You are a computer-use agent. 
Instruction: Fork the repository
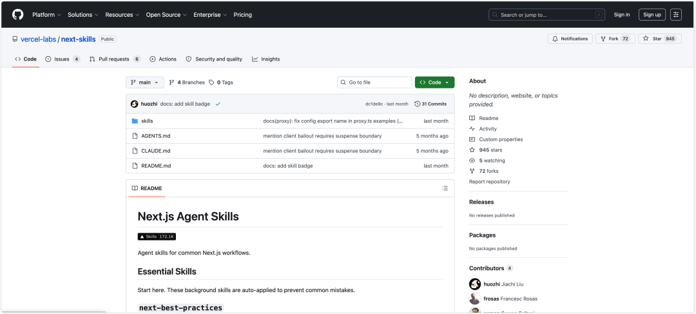point(615,39)
